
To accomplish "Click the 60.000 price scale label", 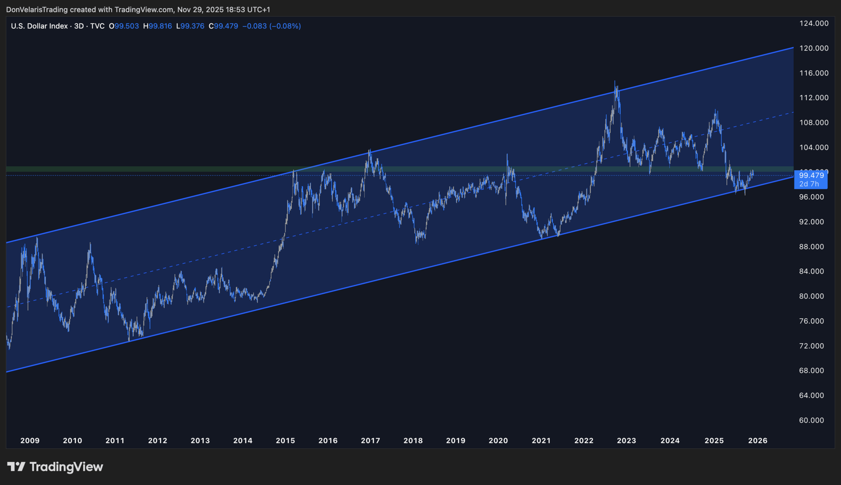I will click(x=811, y=420).
